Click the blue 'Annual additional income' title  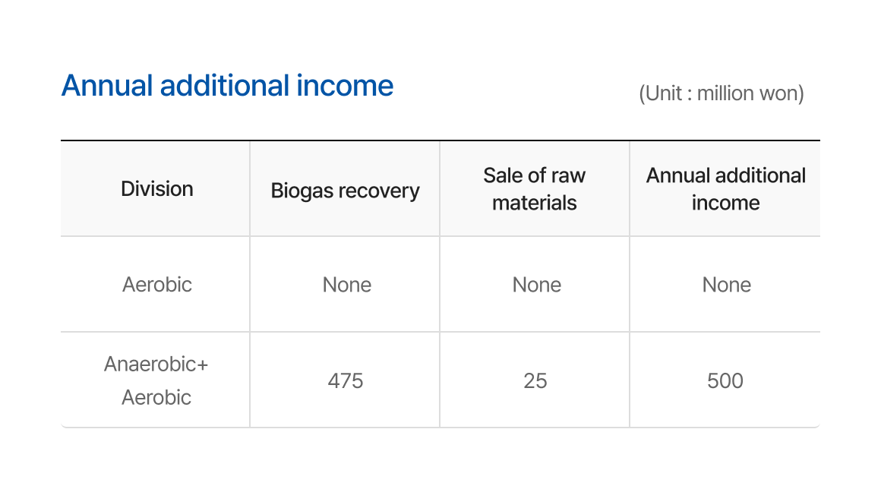click(x=227, y=86)
